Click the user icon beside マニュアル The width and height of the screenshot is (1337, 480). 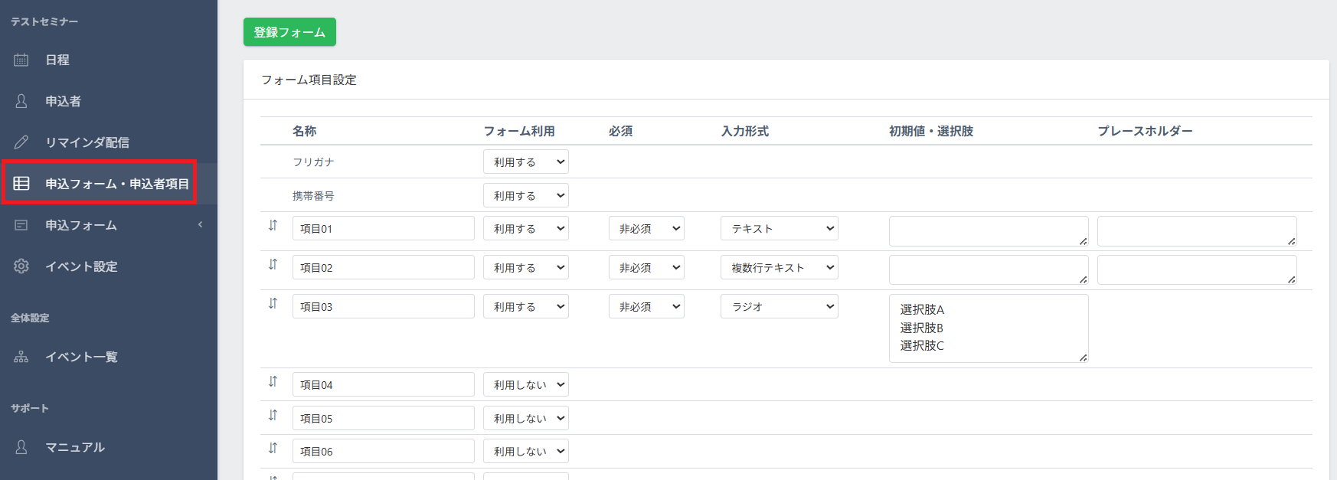tap(21, 447)
